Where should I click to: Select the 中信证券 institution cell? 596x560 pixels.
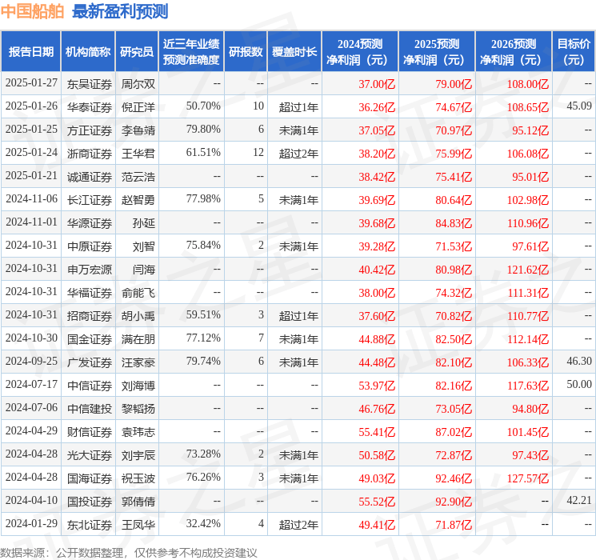[x=90, y=386]
